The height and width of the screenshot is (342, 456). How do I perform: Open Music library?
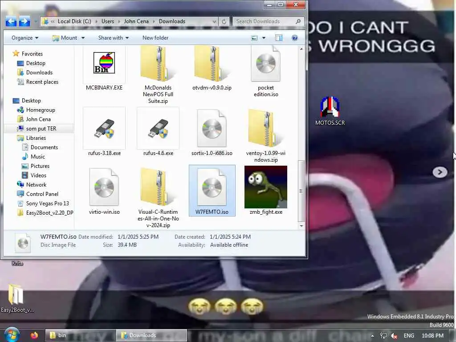tap(38, 156)
